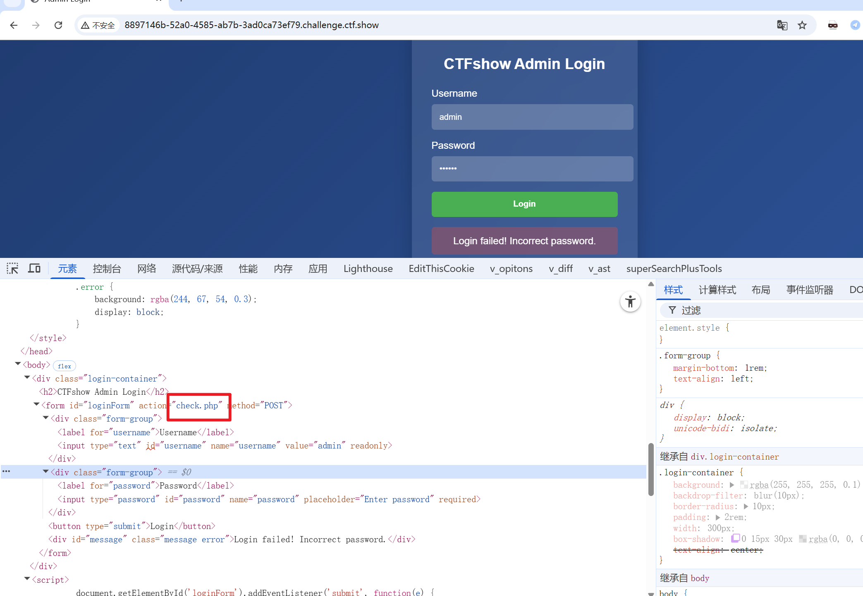This screenshot has width=863, height=596.
Task: Toggle the flex badge next to the body tag
Action: click(65, 365)
